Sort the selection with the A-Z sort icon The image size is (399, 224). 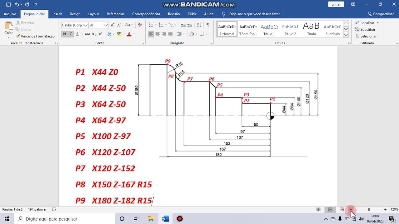(x=199, y=25)
